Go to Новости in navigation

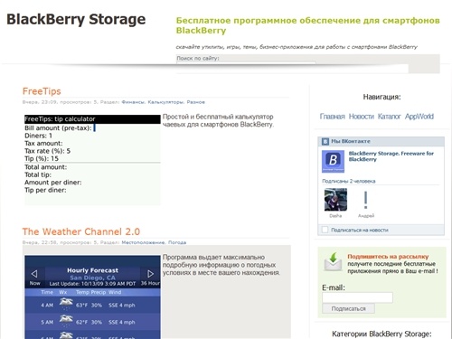coord(362,117)
